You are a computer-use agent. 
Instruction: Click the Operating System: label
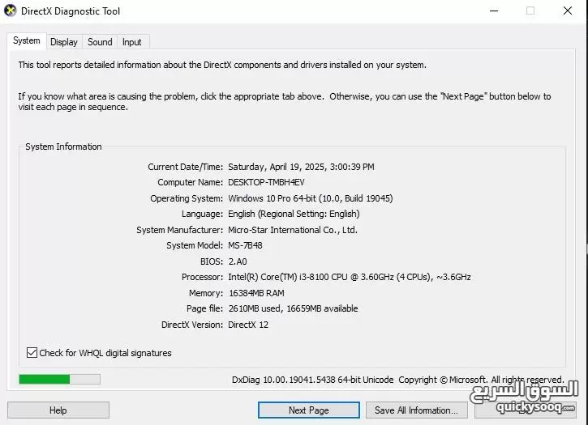[187, 198]
